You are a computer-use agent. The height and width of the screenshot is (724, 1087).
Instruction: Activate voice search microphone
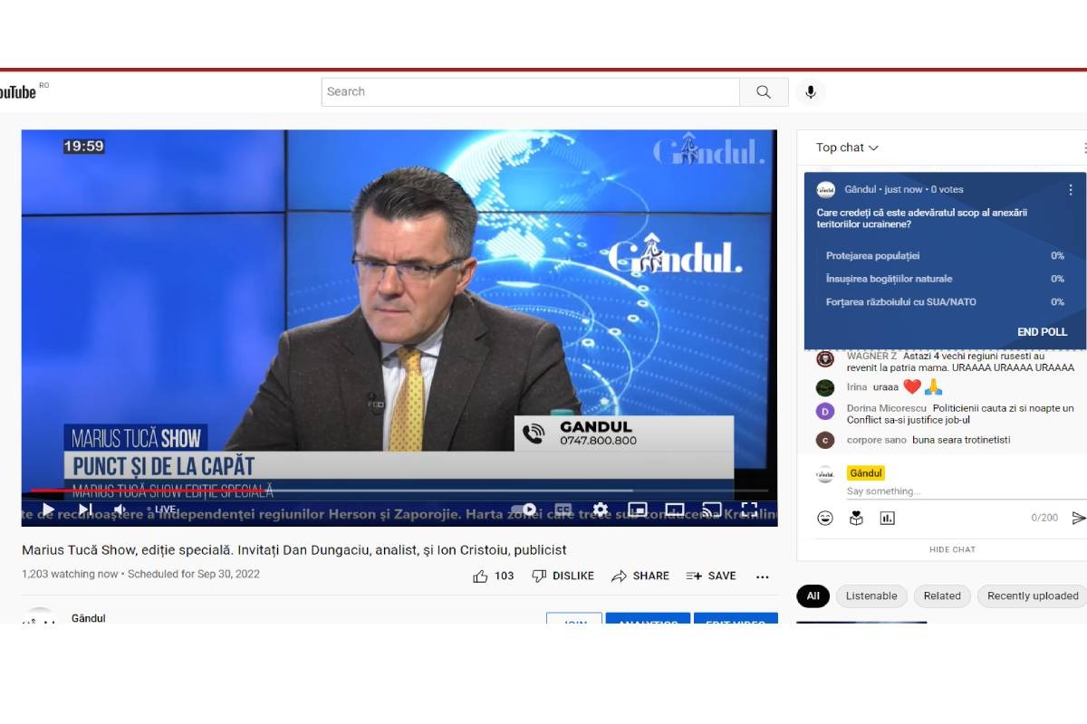[x=811, y=91]
